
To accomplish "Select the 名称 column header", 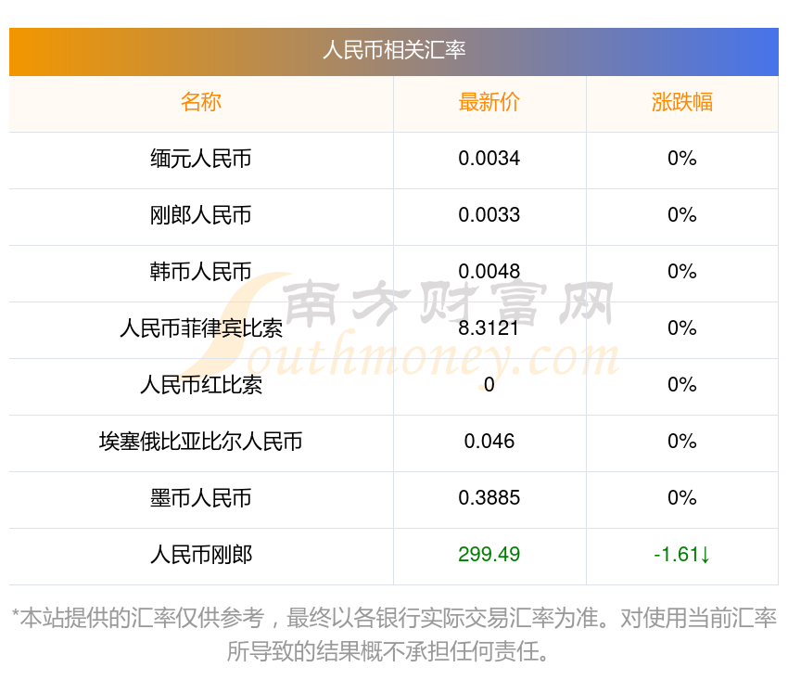I will pyautogui.click(x=201, y=102).
